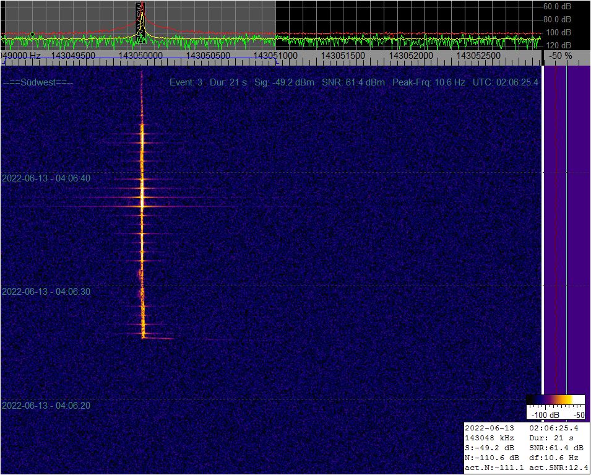Click the 'act.SNR:12.4' entry in info box
The height and width of the screenshot is (475, 591).
click(559, 468)
